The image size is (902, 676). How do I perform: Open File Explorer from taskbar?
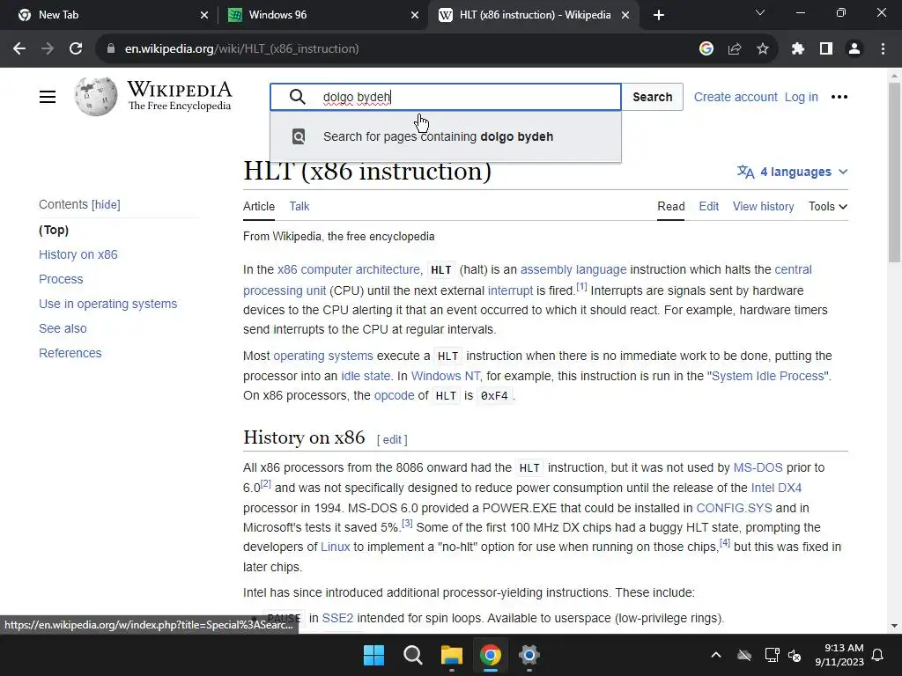pos(452,655)
